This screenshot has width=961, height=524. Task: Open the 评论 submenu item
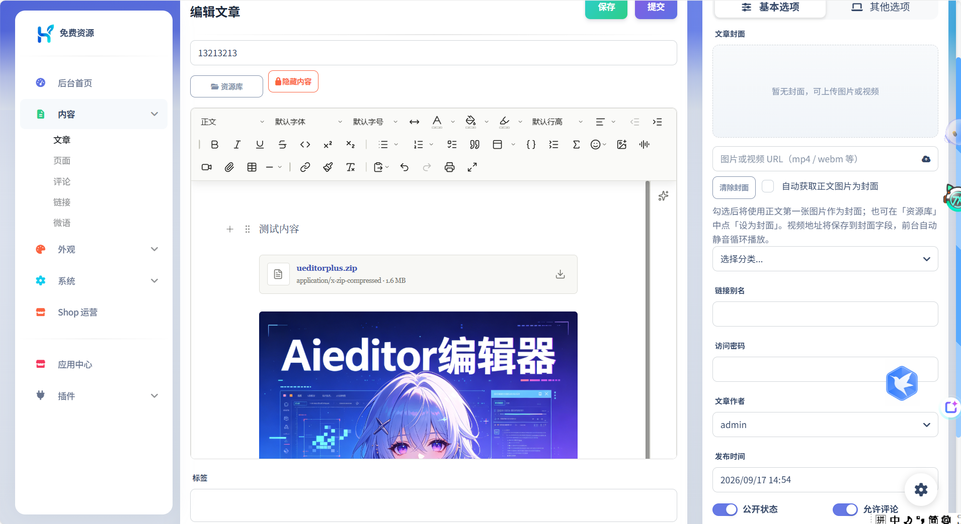pos(62,181)
